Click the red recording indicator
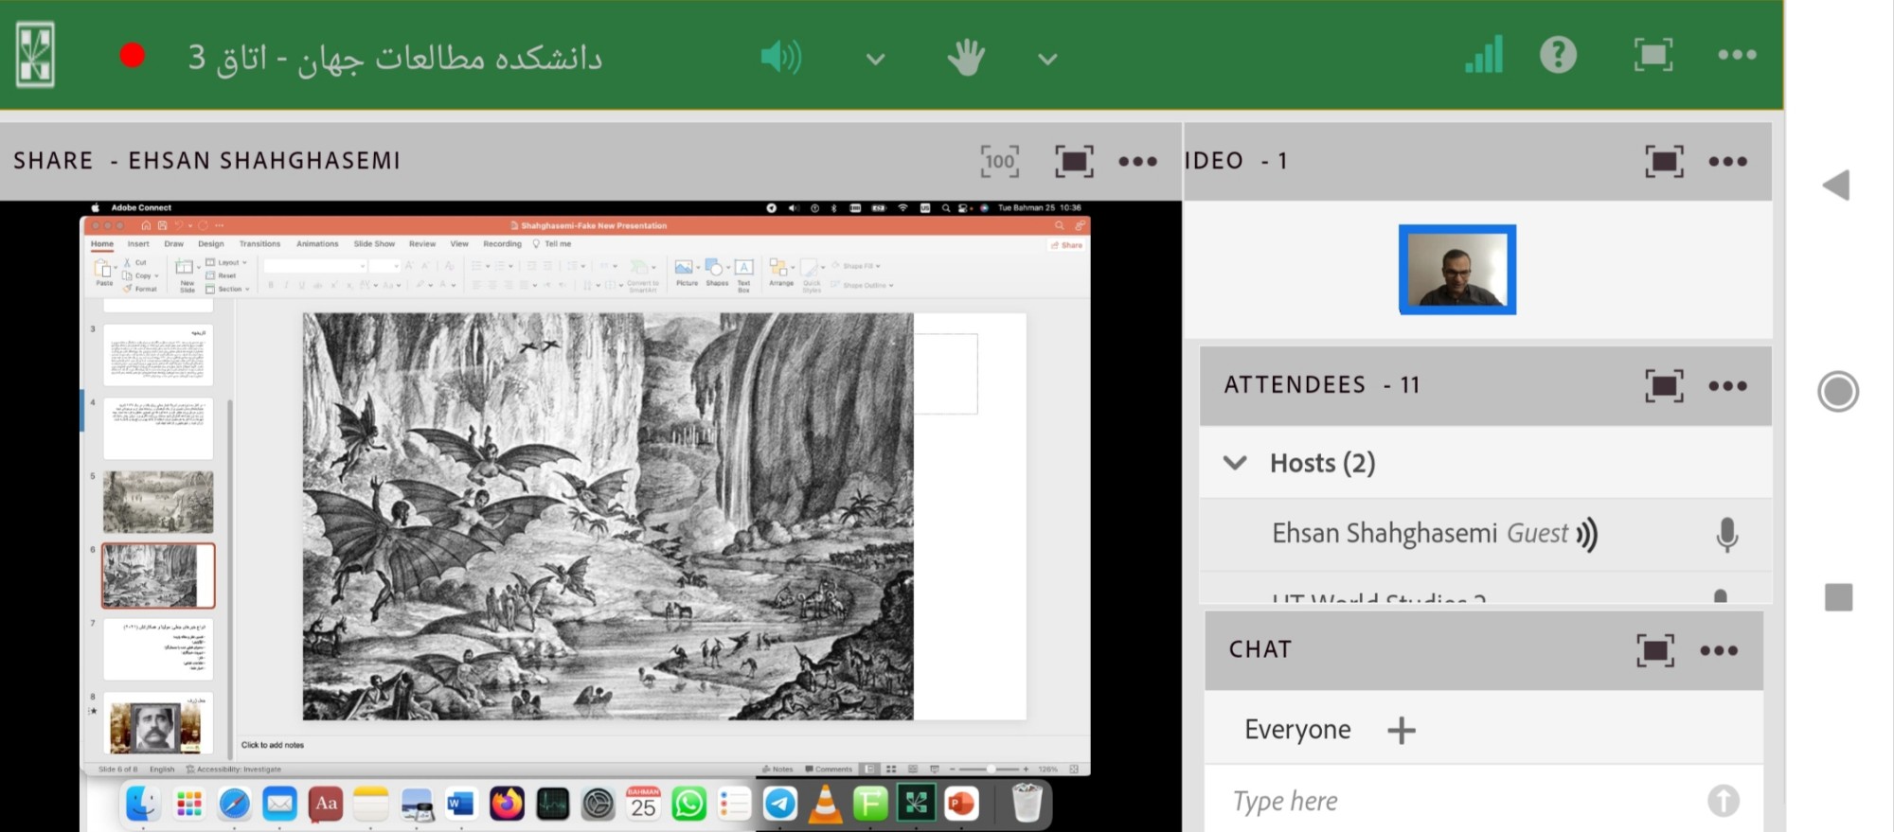This screenshot has height=832, width=1894. coord(133,56)
